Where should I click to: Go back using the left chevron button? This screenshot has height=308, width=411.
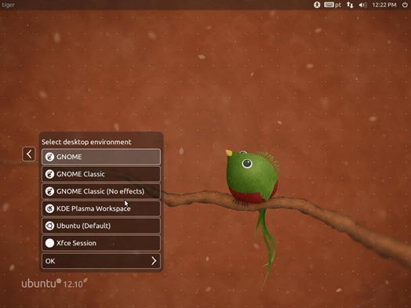click(x=29, y=154)
